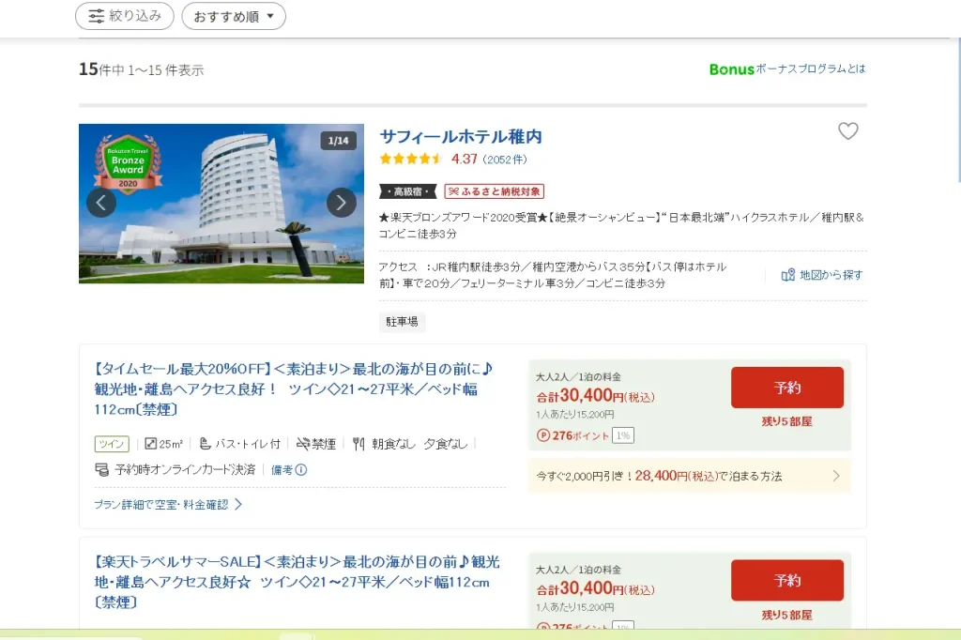Click the ツイン room type tag, first plan
The height and width of the screenshot is (640, 961).
(112, 444)
